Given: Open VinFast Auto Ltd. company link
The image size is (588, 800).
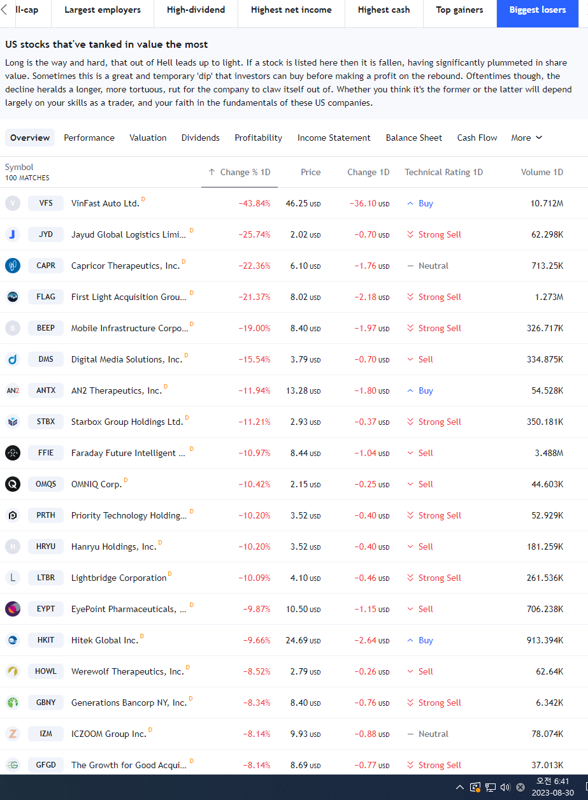Looking at the screenshot, I should pyautogui.click(x=105, y=203).
